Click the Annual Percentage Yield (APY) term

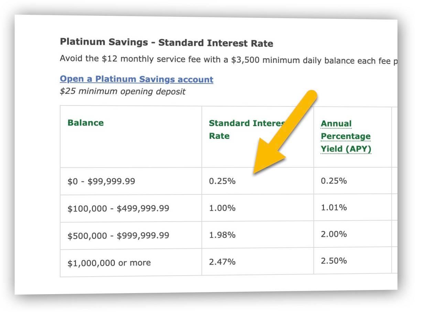[x=346, y=136]
